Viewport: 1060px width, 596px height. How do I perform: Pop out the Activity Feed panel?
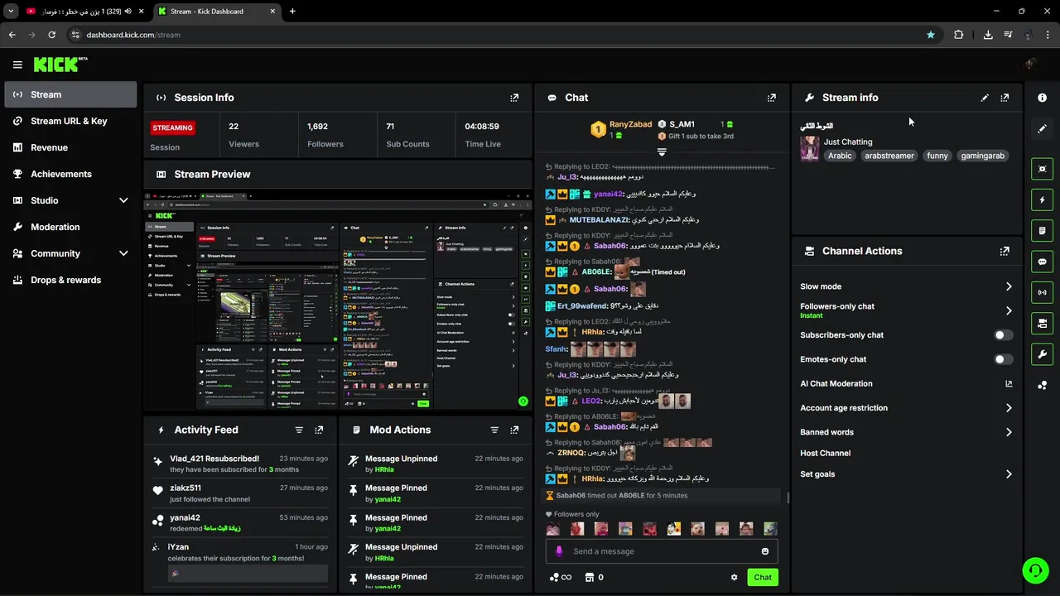[319, 430]
